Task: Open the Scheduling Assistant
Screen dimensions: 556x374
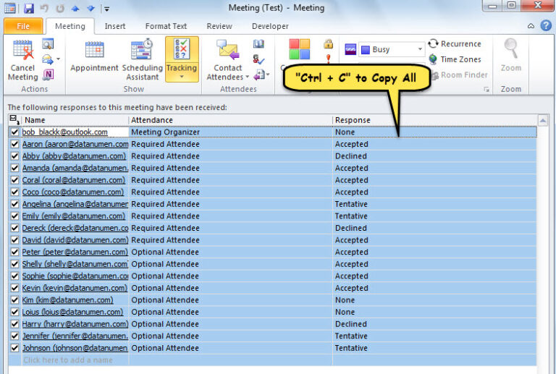Action: [142, 59]
